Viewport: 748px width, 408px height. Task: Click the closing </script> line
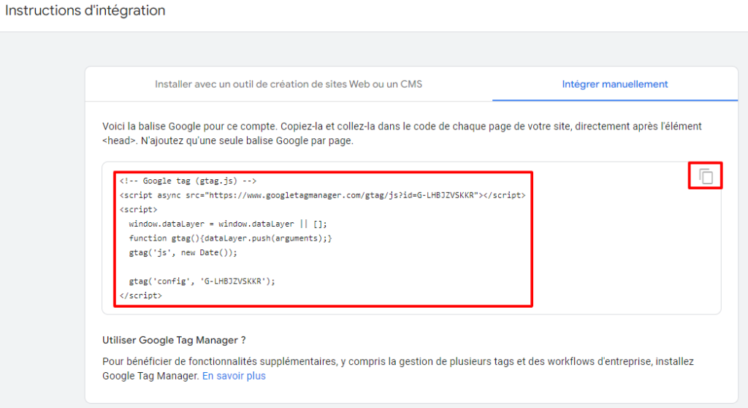tap(141, 295)
